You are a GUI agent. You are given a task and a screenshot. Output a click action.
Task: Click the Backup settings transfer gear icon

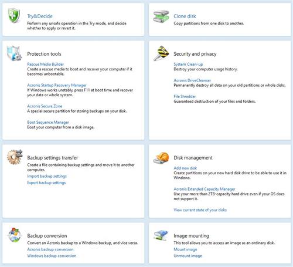(x=15, y=157)
